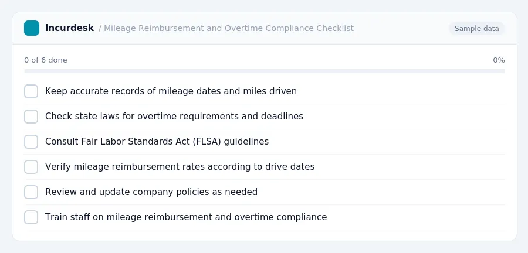Click text 'Consult Fair Labor Standards Act (FLSA) guidelines'
This screenshot has width=528, height=253.
coord(157,142)
